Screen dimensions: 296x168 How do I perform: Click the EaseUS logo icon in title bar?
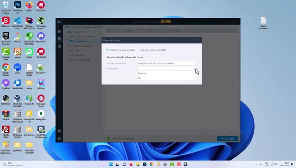coord(59,22)
